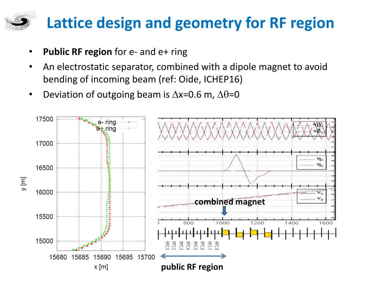Viewport: 376px width, 282px height.
Task: Click the x-axis label '15700'
Action: point(146,257)
